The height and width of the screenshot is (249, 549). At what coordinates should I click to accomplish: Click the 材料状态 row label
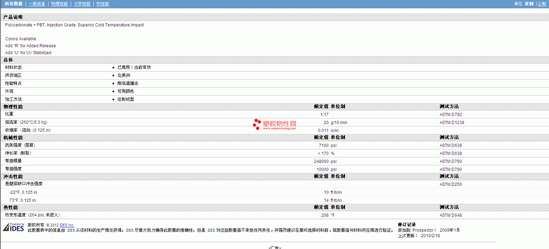(x=13, y=67)
